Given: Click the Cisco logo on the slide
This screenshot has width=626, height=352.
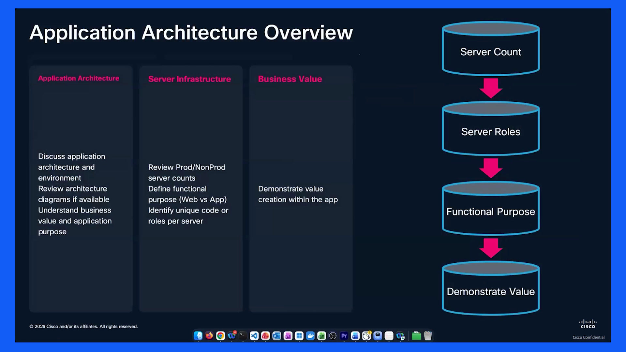Looking at the screenshot, I should tap(588, 324).
